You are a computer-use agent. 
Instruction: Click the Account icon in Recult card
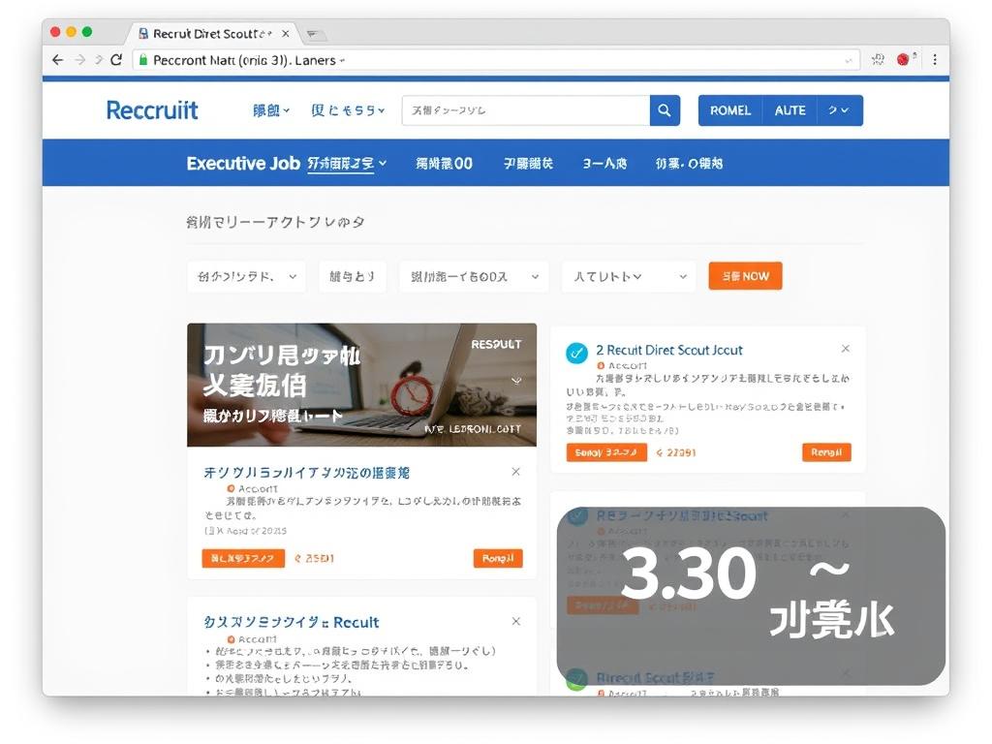coord(231,639)
